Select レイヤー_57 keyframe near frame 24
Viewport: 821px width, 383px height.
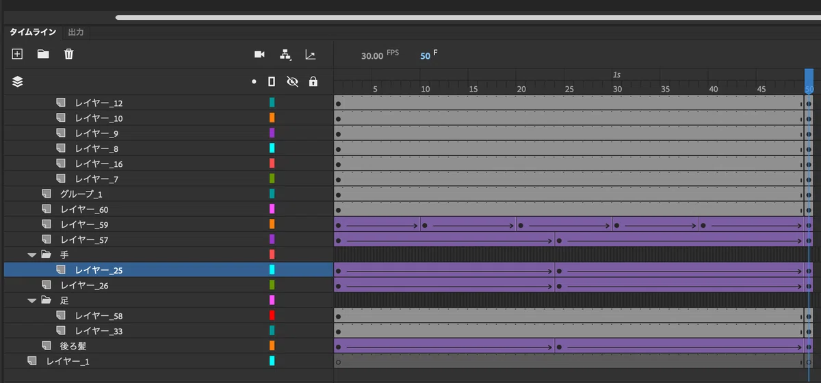(x=560, y=239)
